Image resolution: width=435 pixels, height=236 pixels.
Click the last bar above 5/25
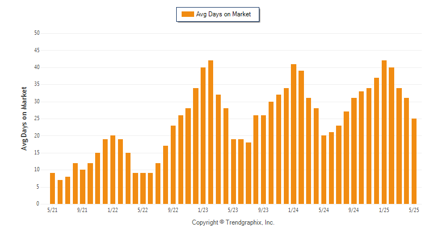click(414, 162)
